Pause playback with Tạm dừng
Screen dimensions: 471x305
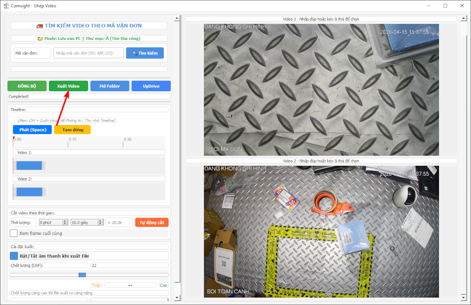72,130
